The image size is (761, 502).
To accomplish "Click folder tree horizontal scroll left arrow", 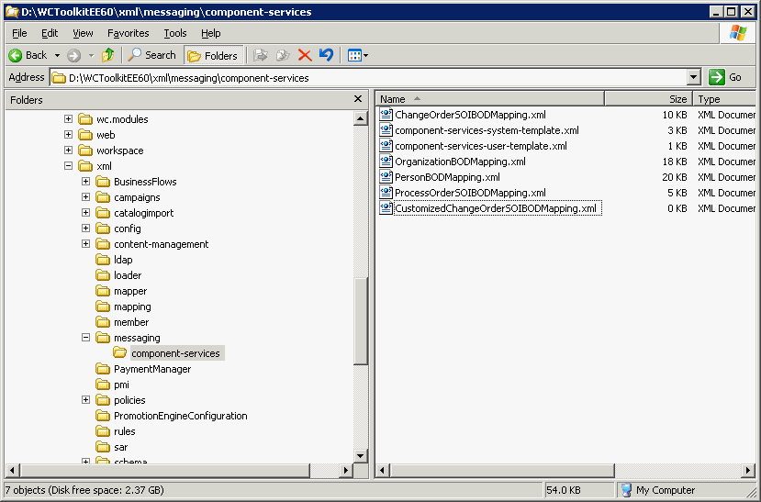I will [12, 470].
